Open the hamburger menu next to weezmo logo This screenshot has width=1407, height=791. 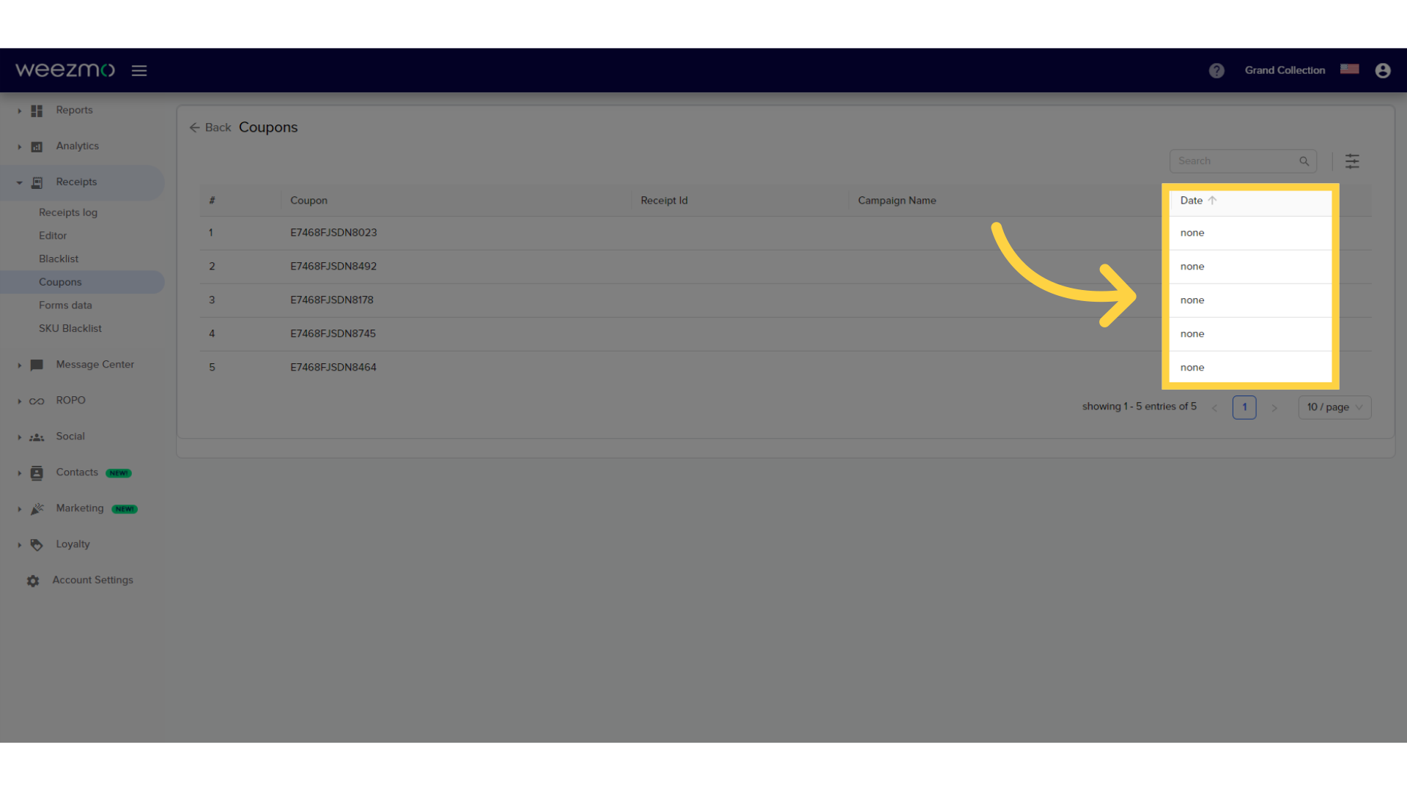pos(139,70)
